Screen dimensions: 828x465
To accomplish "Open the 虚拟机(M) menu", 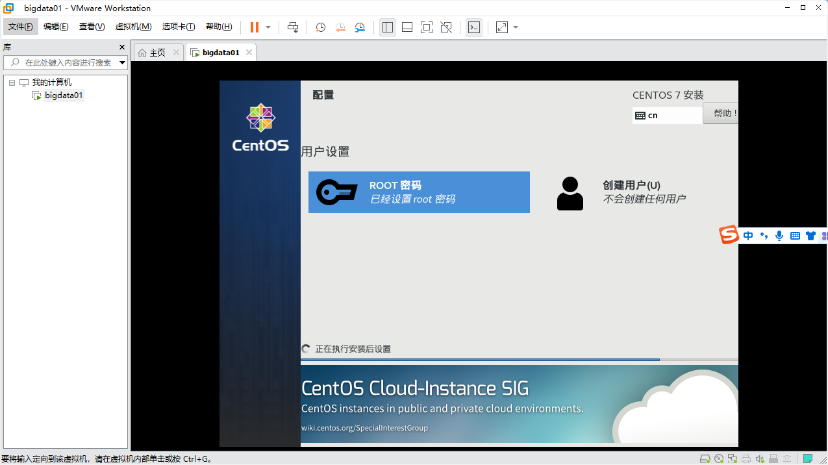I will tap(133, 27).
